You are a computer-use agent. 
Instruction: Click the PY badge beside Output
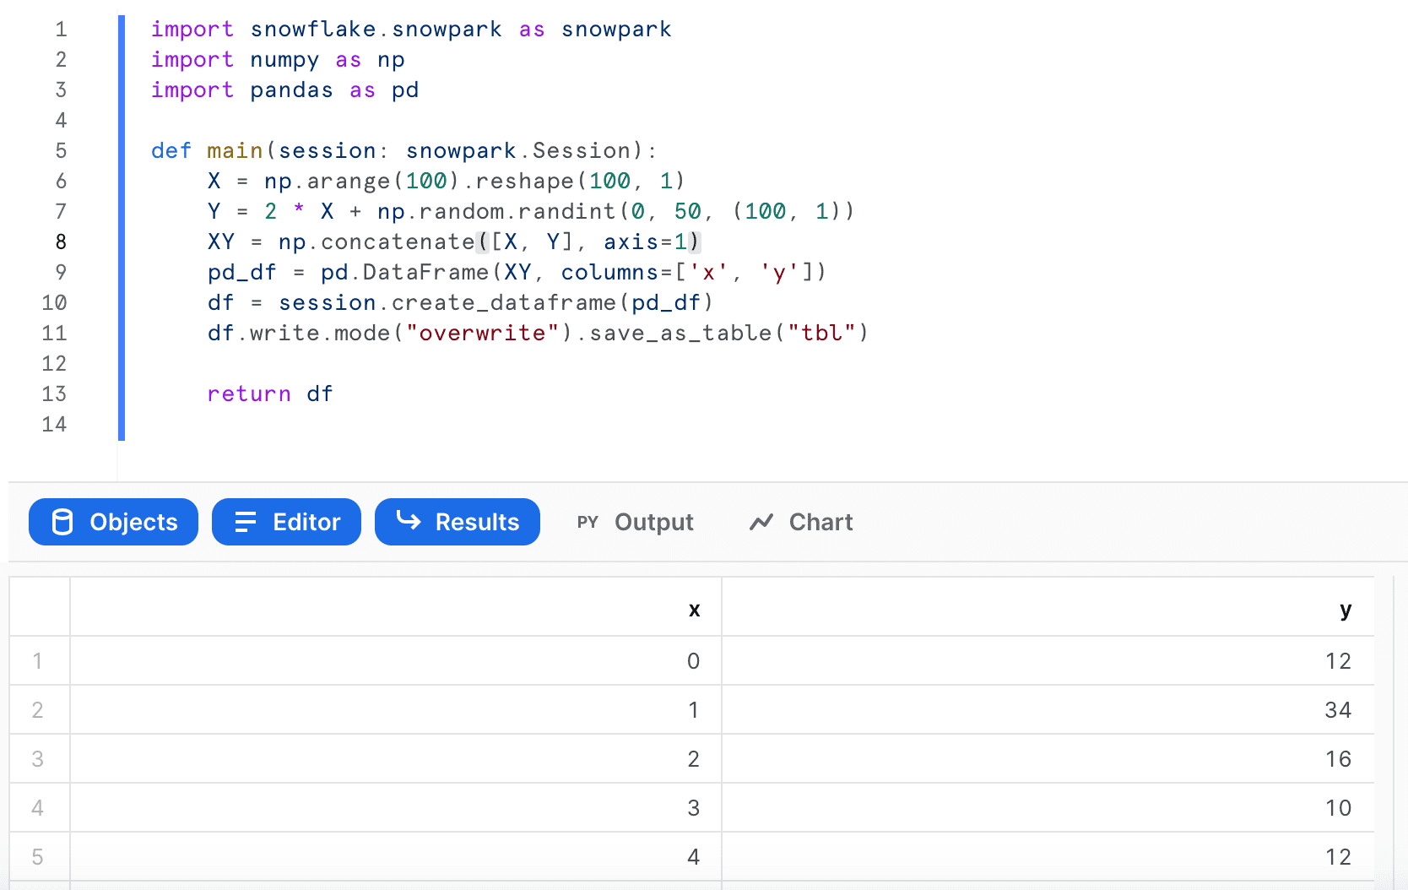[588, 522]
